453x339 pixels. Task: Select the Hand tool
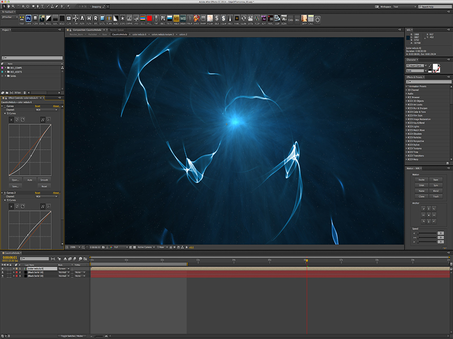click(9, 6)
